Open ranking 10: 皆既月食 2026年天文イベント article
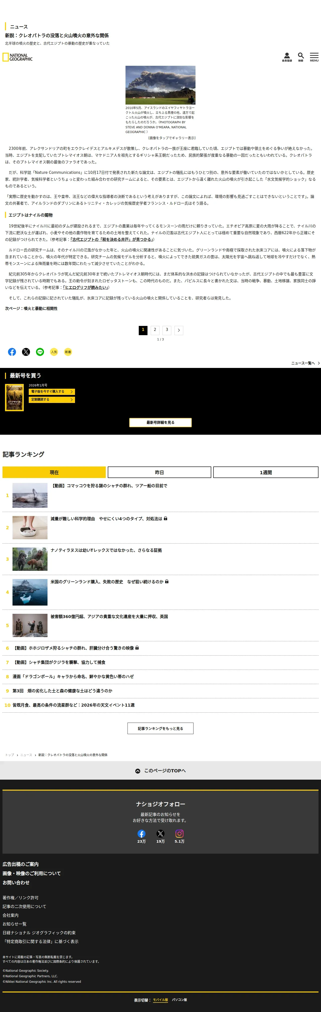Viewport: 321px width, 1012px height. (73, 705)
